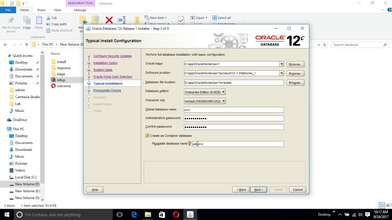392x220 pixels.
Task: Click the Refresh button next to the address bar
Action: click(325, 45)
